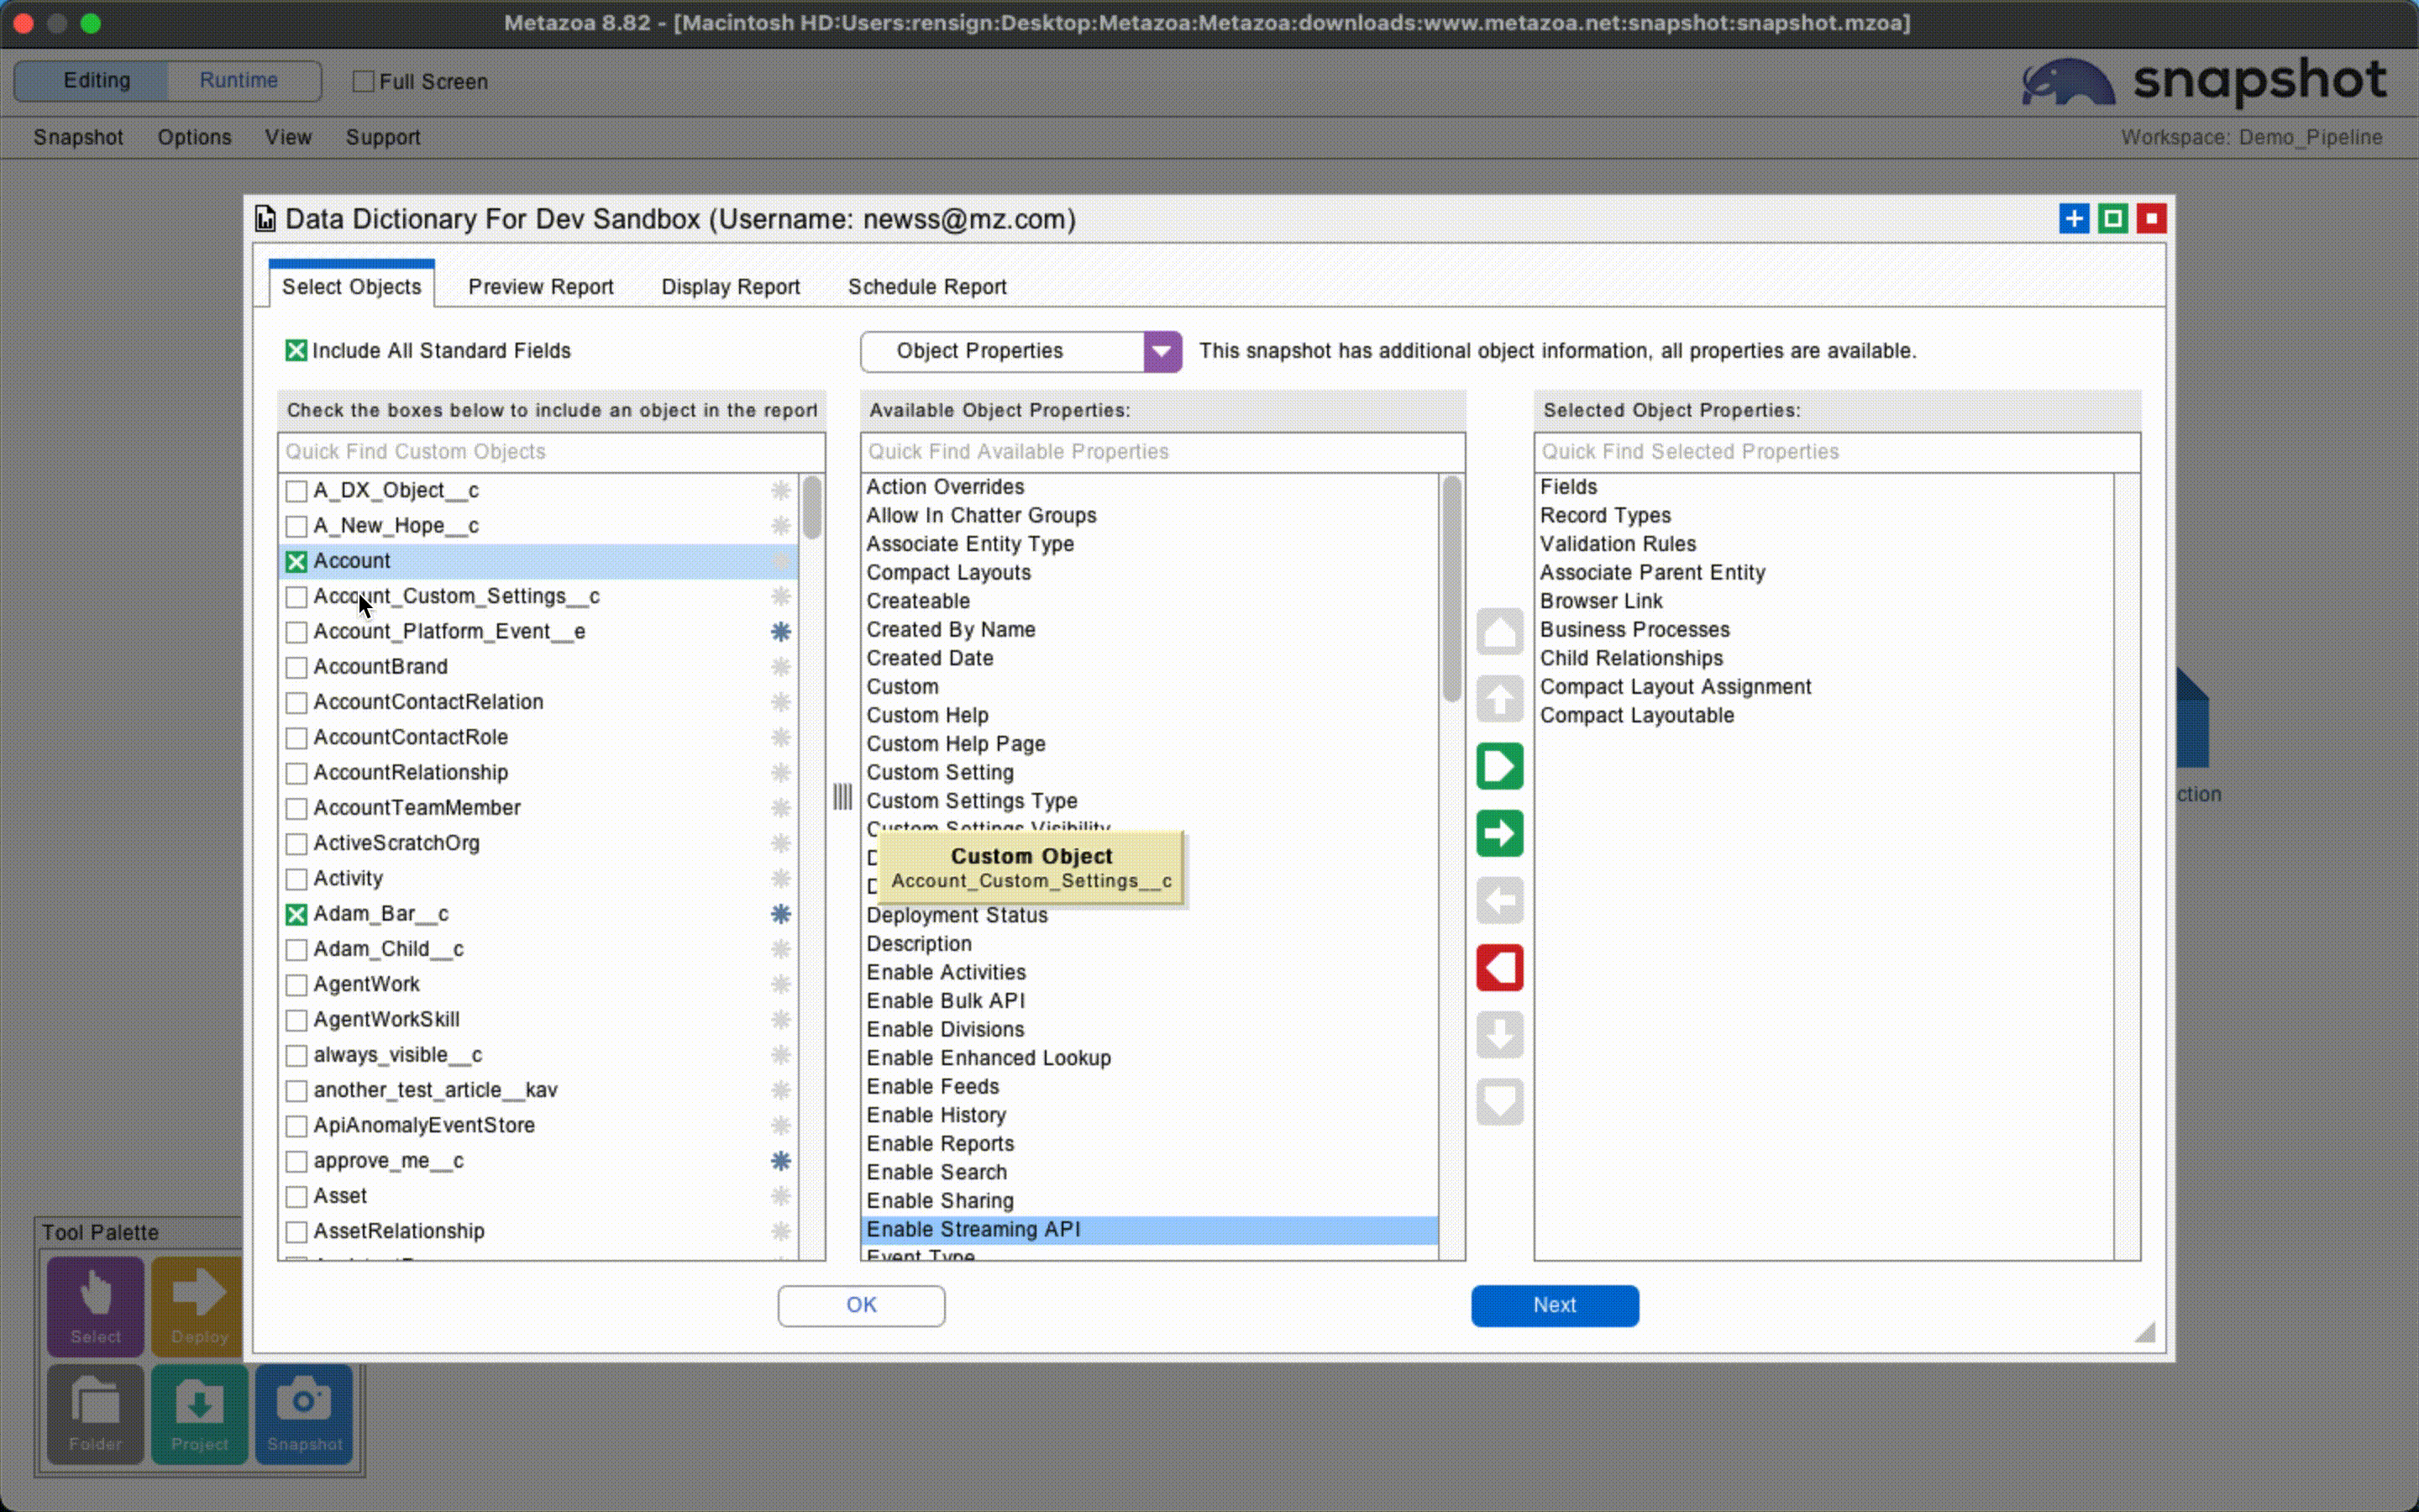Click the green add-all-properties arrow
The height and width of the screenshot is (1512, 2419).
pos(1499,766)
